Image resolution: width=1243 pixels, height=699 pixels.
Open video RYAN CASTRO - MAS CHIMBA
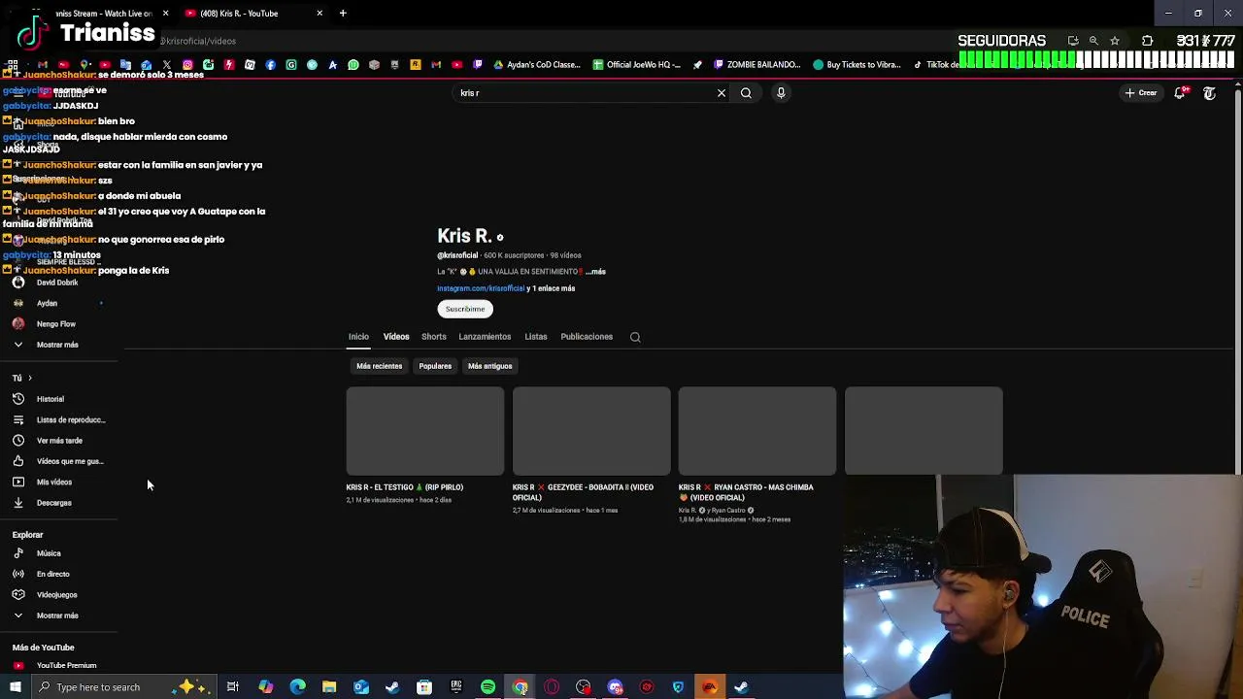[x=746, y=492]
